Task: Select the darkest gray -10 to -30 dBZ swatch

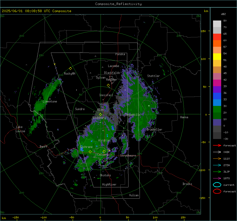Action: point(217,136)
